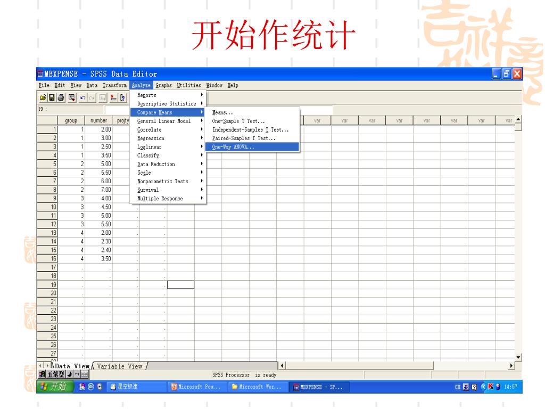The image size is (545, 409).
Task: Click the Print toolbar icon
Action: click(x=61, y=98)
